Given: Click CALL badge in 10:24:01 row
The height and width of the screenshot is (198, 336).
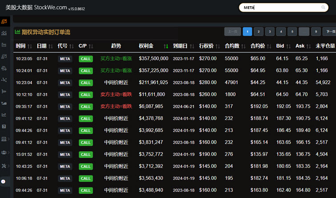Looking at the screenshot, I should point(86,71).
